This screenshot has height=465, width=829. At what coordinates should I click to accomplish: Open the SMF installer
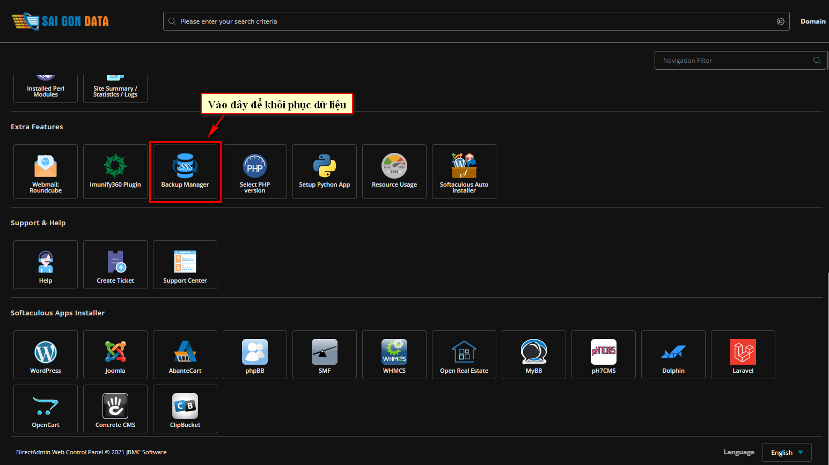pos(325,355)
